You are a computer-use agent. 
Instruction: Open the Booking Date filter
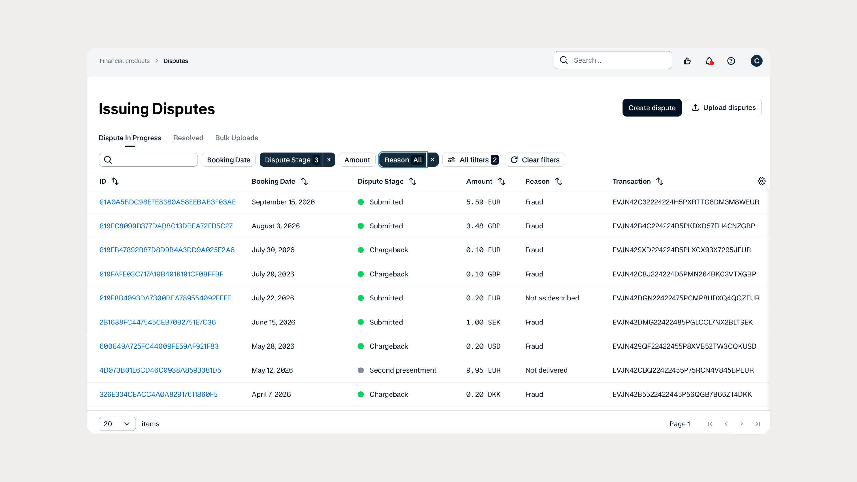228,160
